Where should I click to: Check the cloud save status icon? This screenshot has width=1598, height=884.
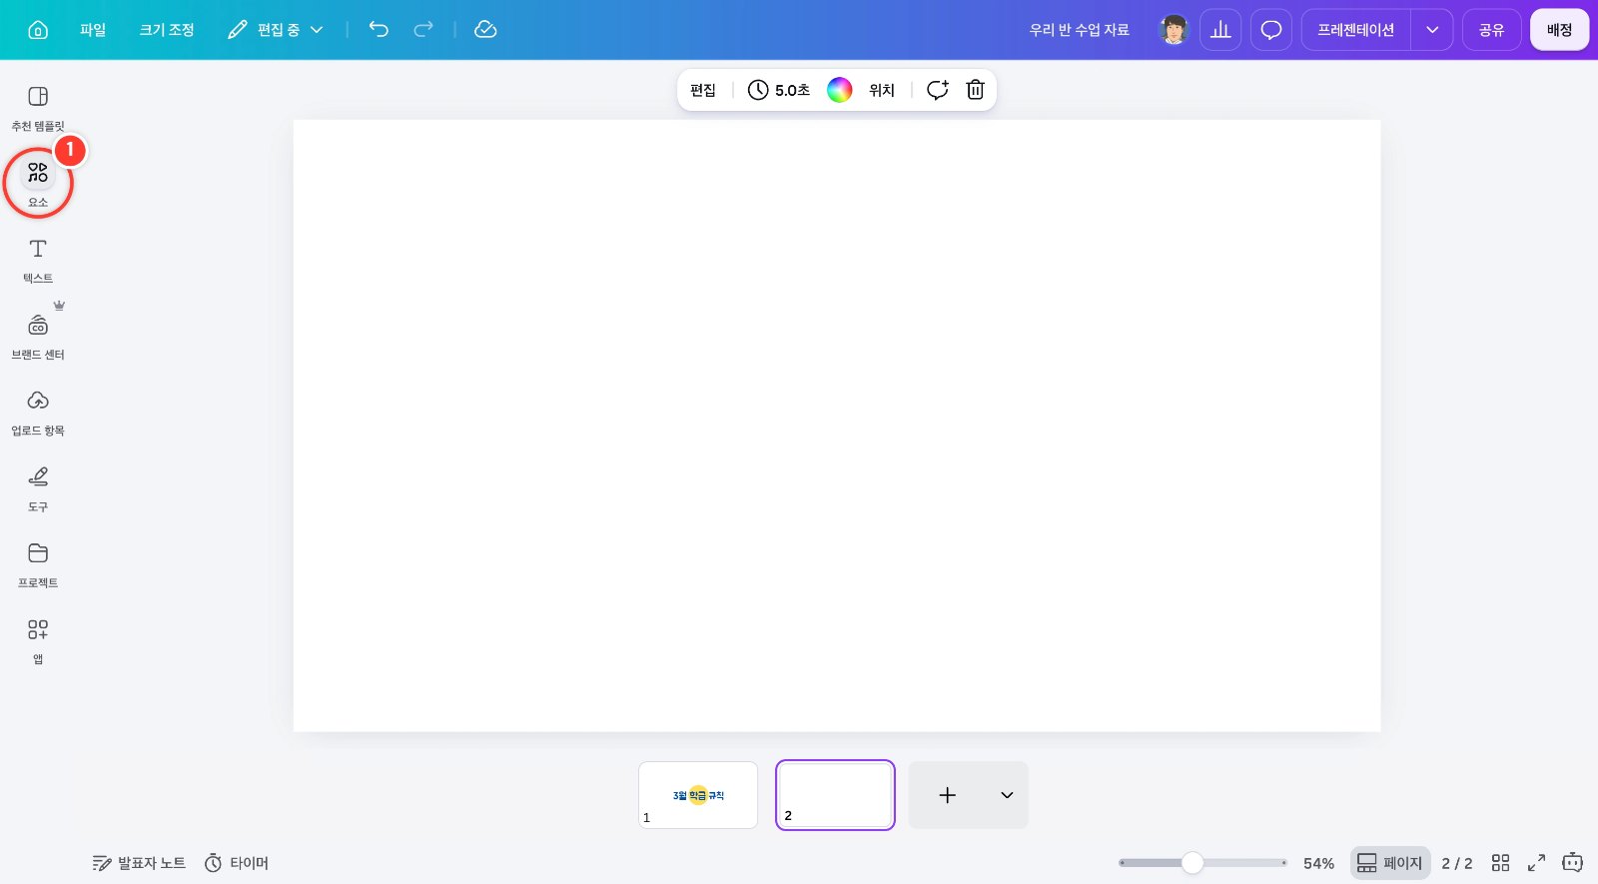[x=485, y=30]
